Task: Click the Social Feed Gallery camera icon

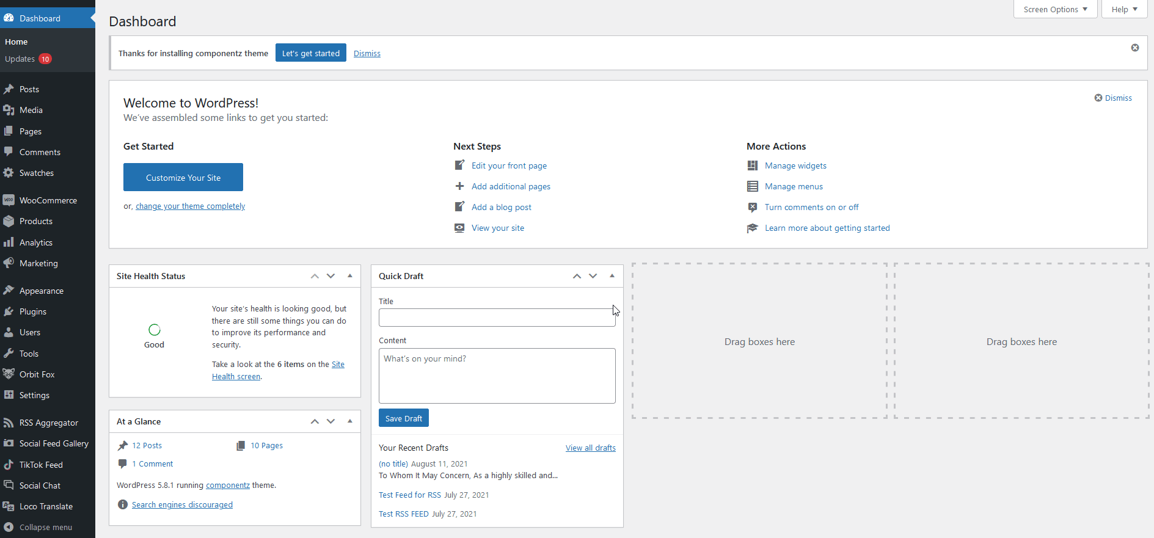Action: (x=9, y=443)
